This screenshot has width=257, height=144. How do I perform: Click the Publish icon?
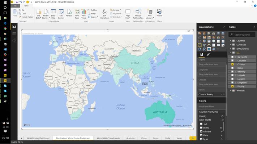pyautogui.click(x=159, y=13)
